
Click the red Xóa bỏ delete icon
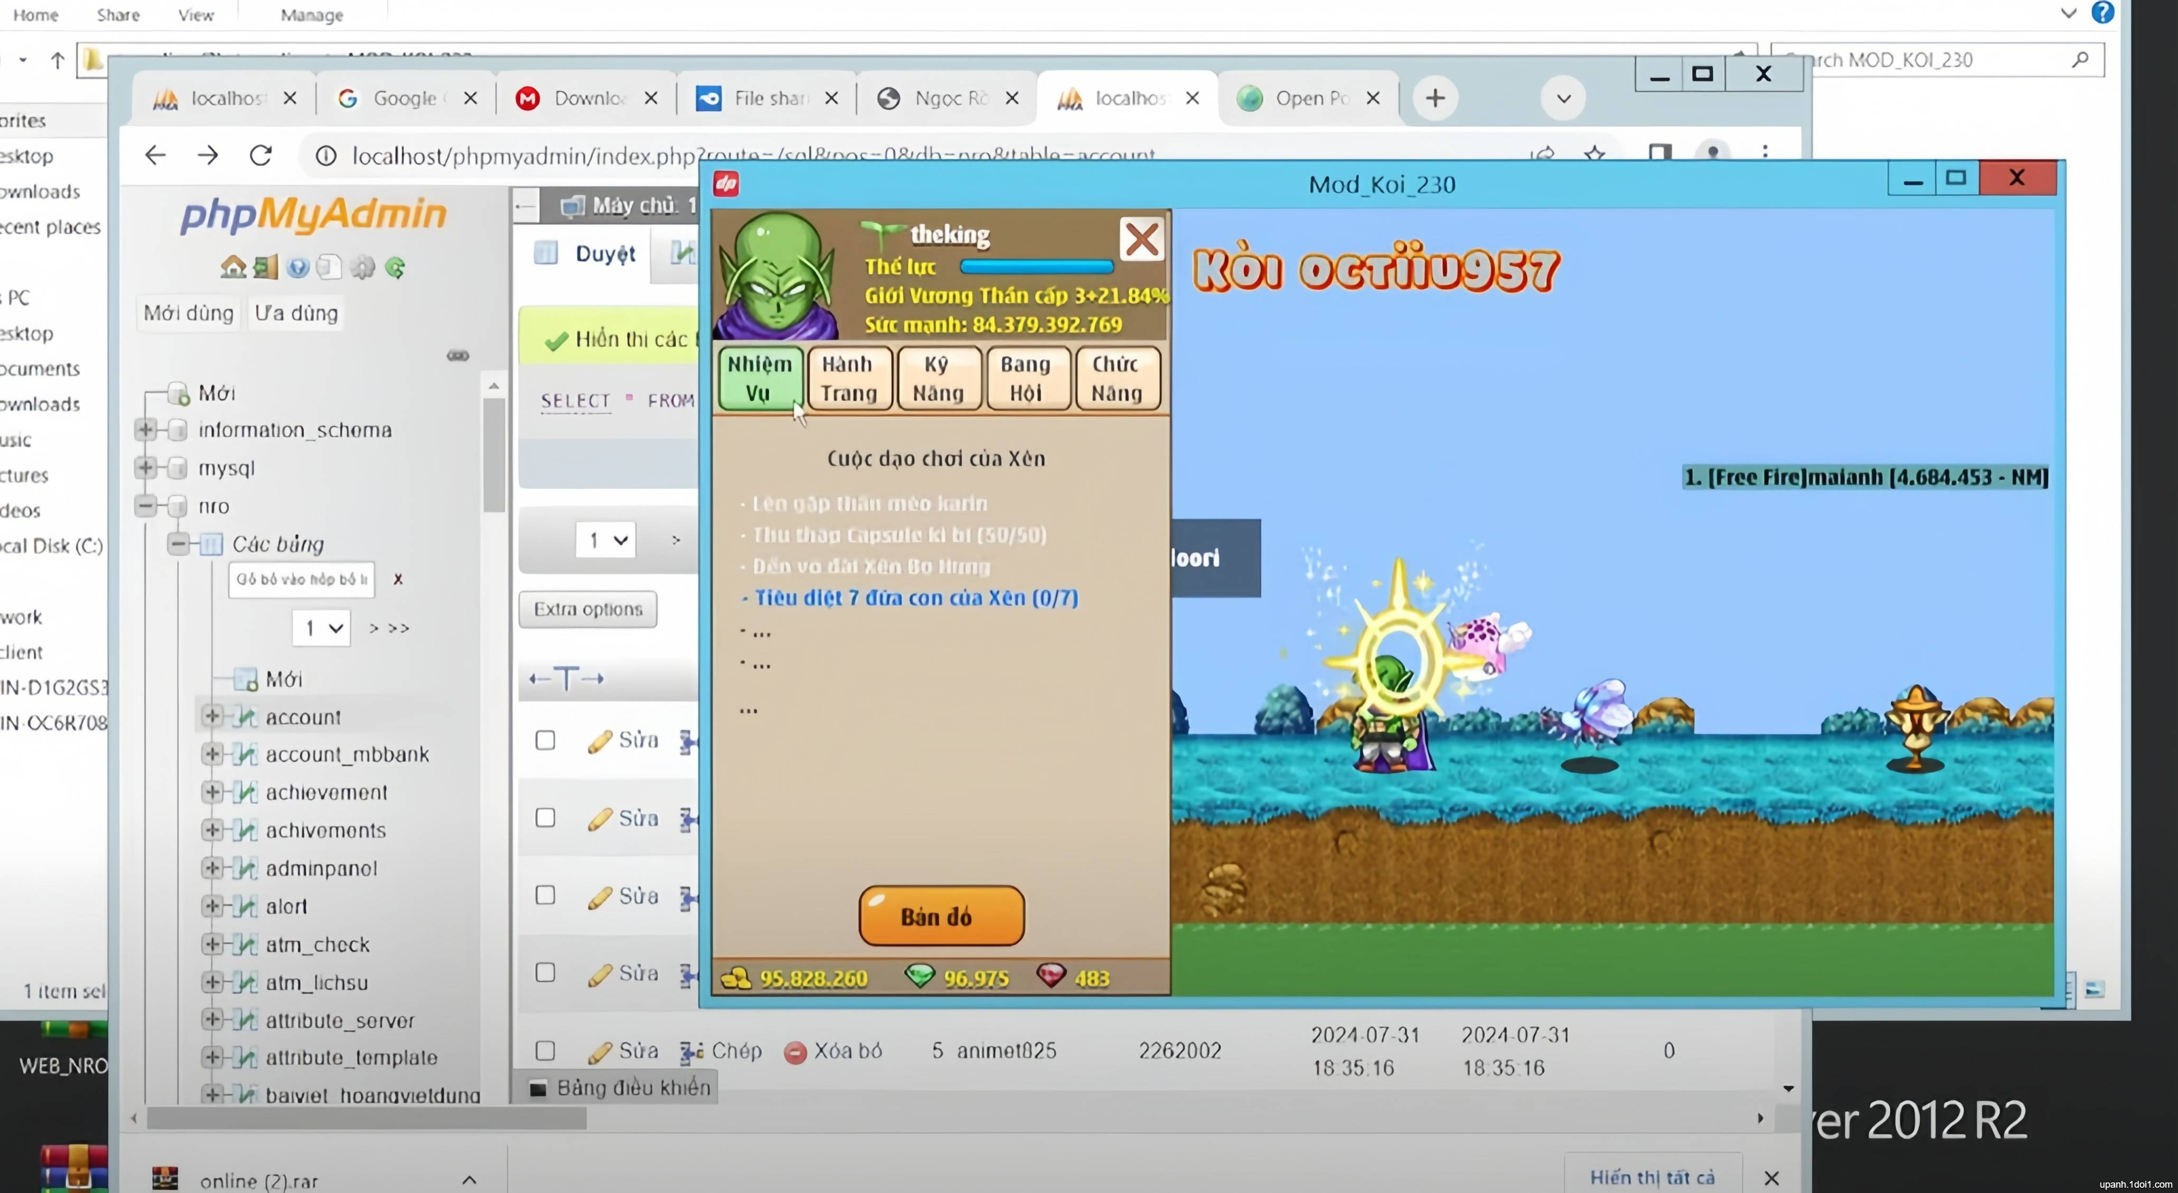pos(795,1052)
